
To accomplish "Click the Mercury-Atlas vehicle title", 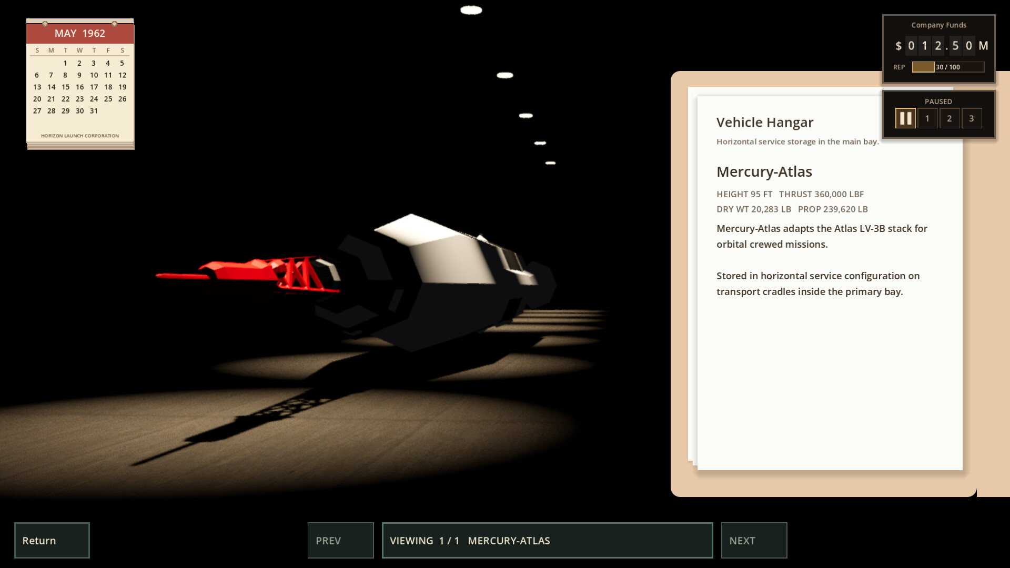I will click(x=764, y=171).
